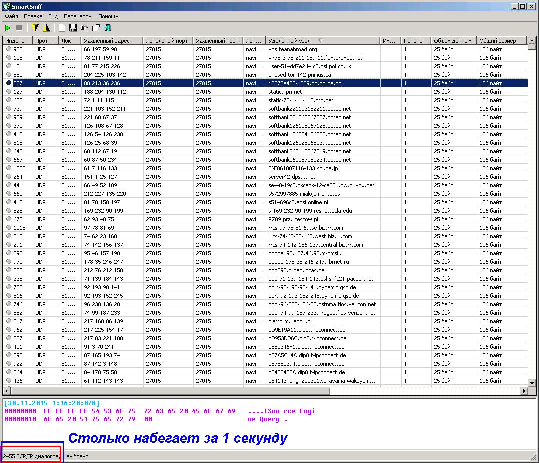The image size is (539, 463).
Task: Select row with host softbank221103152211.bbtec.net
Action: click(265, 109)
